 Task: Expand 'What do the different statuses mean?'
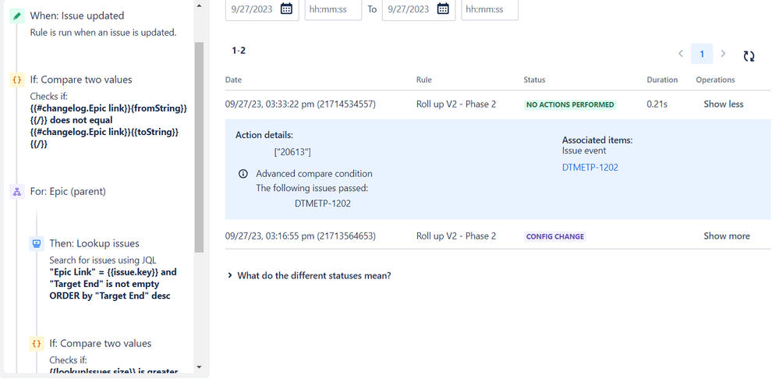pos(310,275)
